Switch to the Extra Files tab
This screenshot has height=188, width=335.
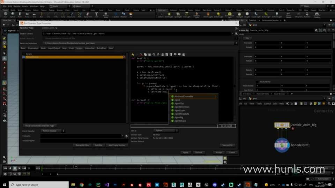pos(102,48)
